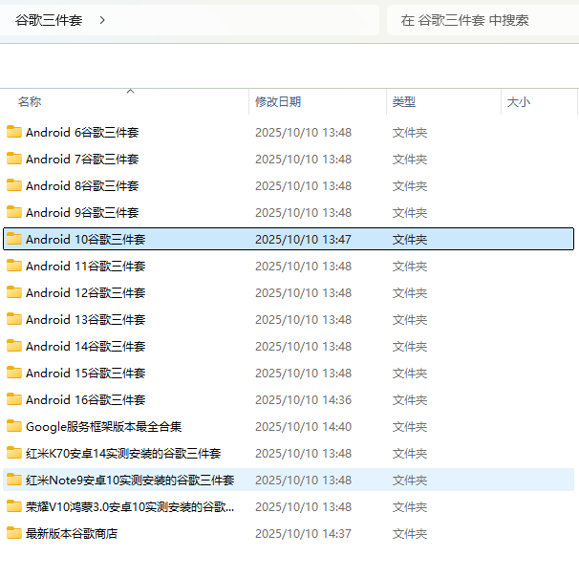579x577 pixels.
Task: Click the Android 9谷歌三件套 folder icon
Action: tap(14, 212)
